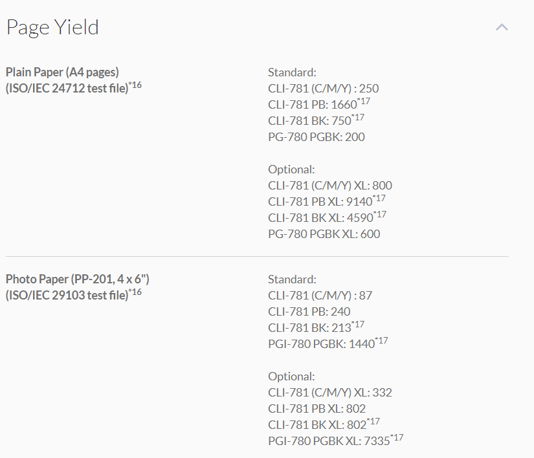The width and height of the screenshot is (534, 458).
Task: Open footnote 17 next to PGI-780 PGBK XL: 7335
Action: (x=397, y=437)
